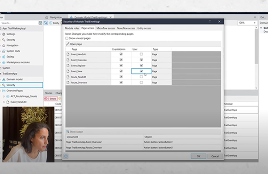Sort by the User column header
This screenshot has height=174, width=268.
tap(141, 49)
